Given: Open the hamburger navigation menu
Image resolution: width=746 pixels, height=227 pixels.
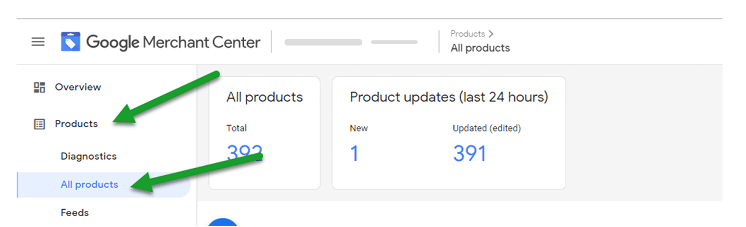Looking at the screenshot, I should click(38, 42).
